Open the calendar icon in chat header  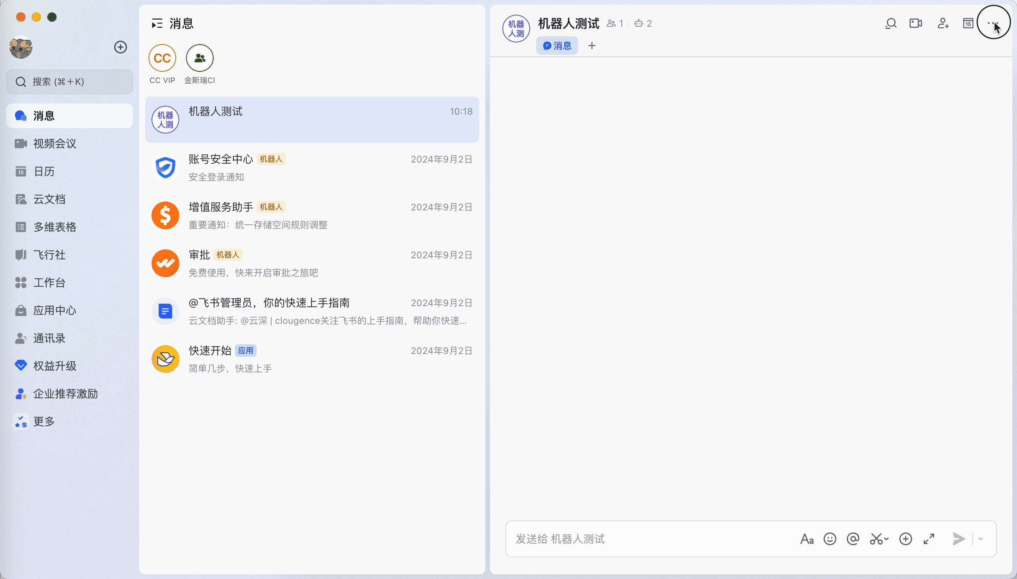968,24
